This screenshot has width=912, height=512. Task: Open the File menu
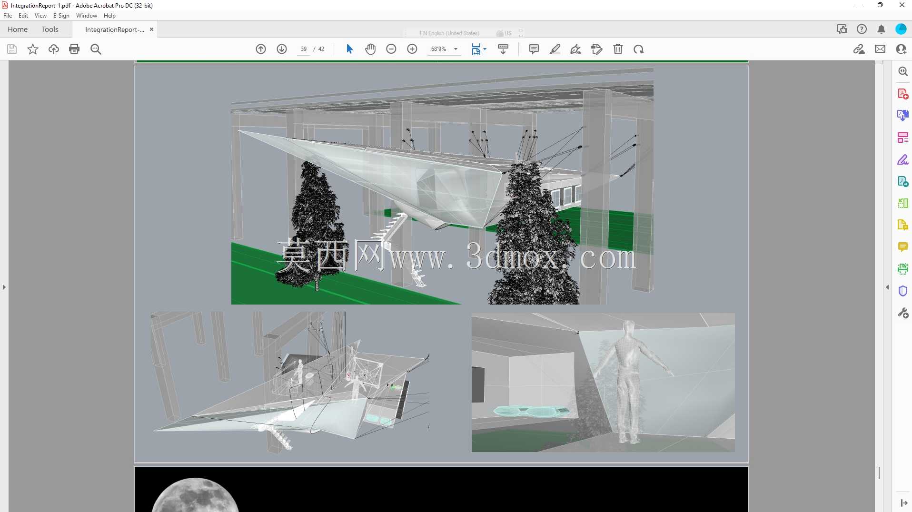[x=8, y=16]
